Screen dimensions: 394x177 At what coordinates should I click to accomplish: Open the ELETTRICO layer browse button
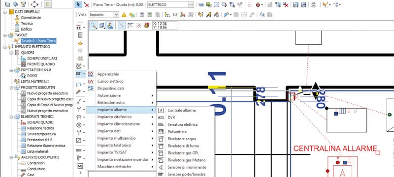(191, 5)
